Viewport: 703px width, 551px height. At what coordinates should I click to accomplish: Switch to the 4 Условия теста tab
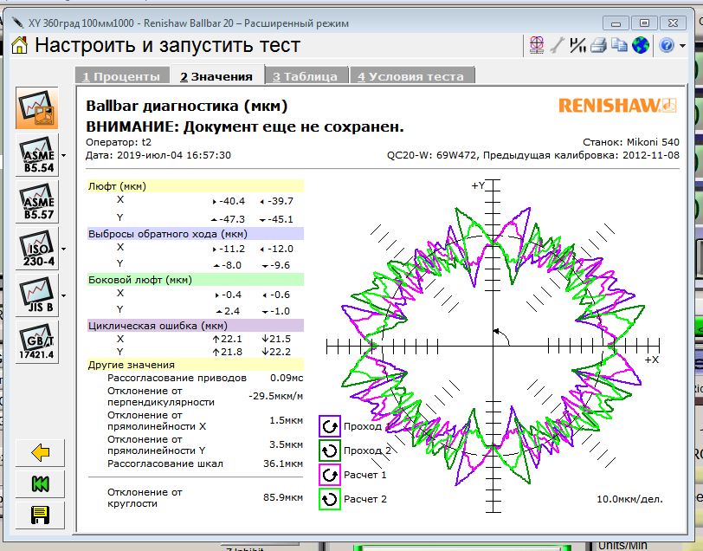pyautogui.click(x=411, y=76)
